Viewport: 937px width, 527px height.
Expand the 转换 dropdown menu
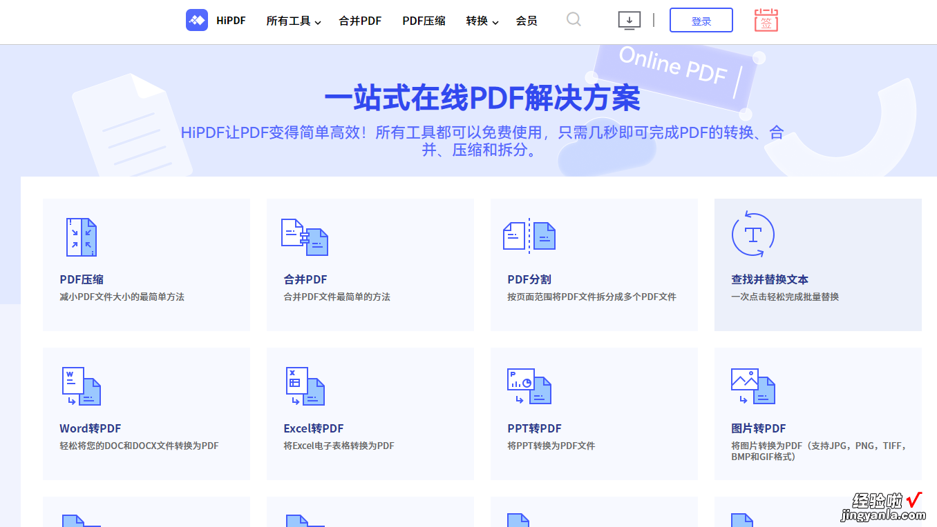point(482,21)
